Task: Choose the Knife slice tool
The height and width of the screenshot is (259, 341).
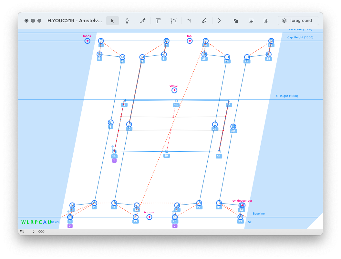Action: pos(142,21)
